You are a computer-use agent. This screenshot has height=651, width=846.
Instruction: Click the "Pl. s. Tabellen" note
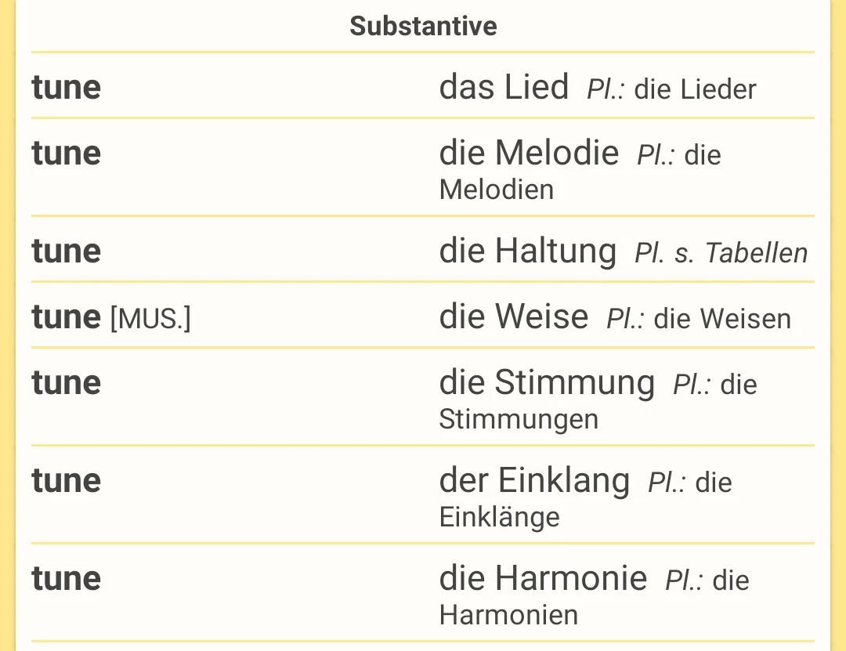tap(721, 253)
